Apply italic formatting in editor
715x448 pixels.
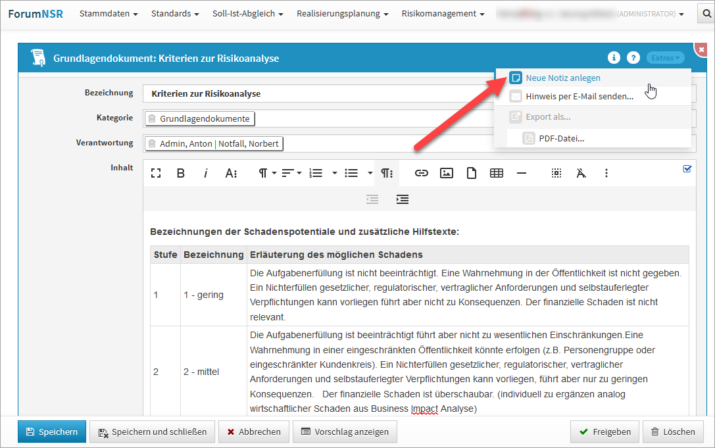(x=205, y=173)
